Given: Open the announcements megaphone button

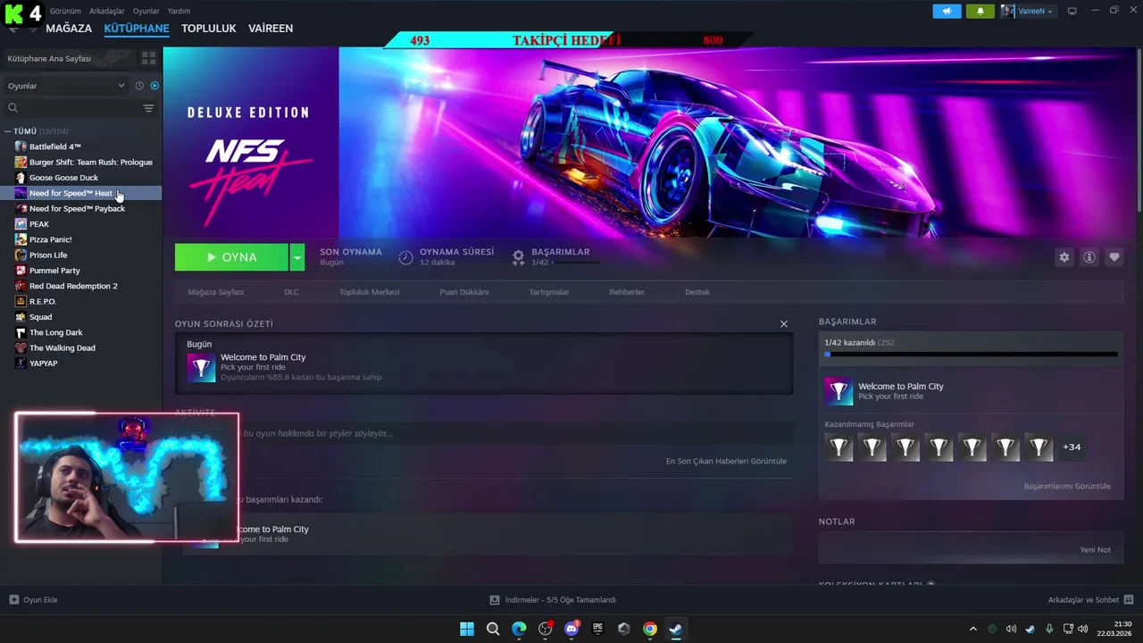Looking at the screenshot, I should point(947,11).
